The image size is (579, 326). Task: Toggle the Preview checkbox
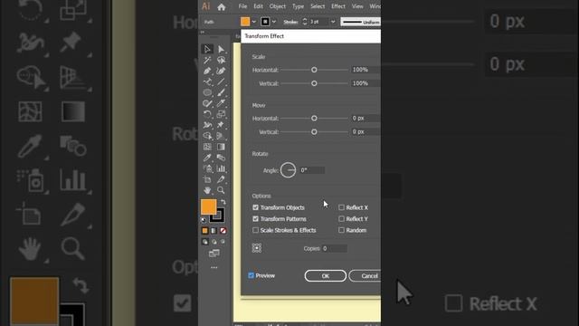[252, 275]
